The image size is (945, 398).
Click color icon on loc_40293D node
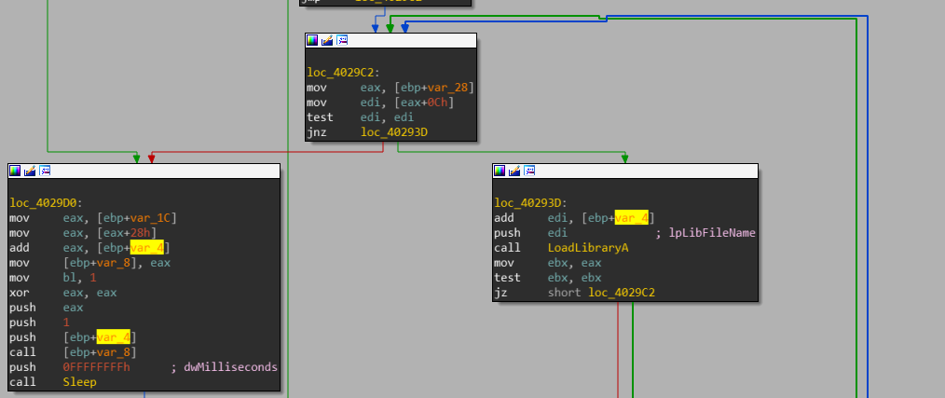point(500,171)
